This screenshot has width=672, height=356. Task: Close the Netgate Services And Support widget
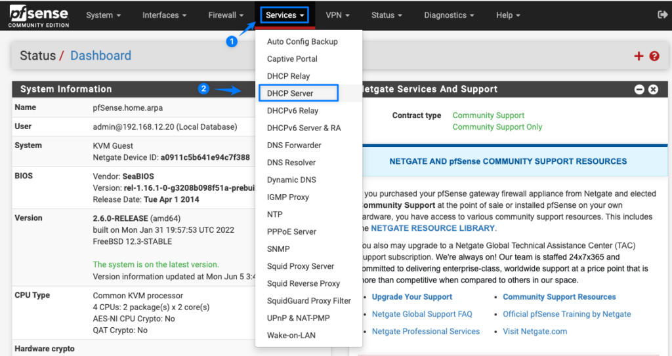click(x=653, y=90)
